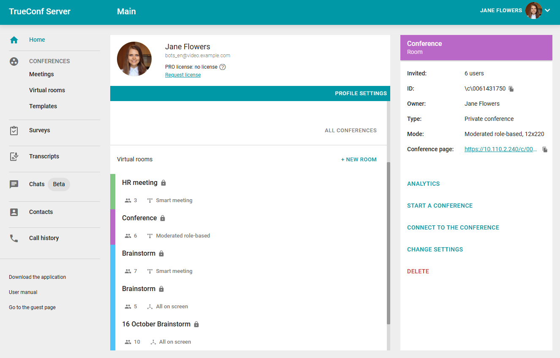This screenshot has width=560, height=358.
Task: Open Meetings in the sidebar
Action: tap(41, 74)
